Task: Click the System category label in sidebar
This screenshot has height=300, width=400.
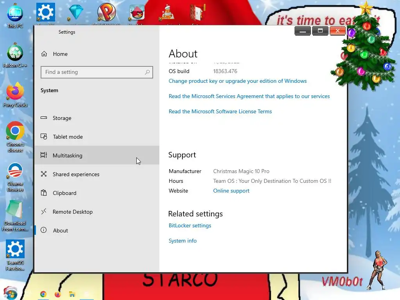Action: tap(49, 90)
